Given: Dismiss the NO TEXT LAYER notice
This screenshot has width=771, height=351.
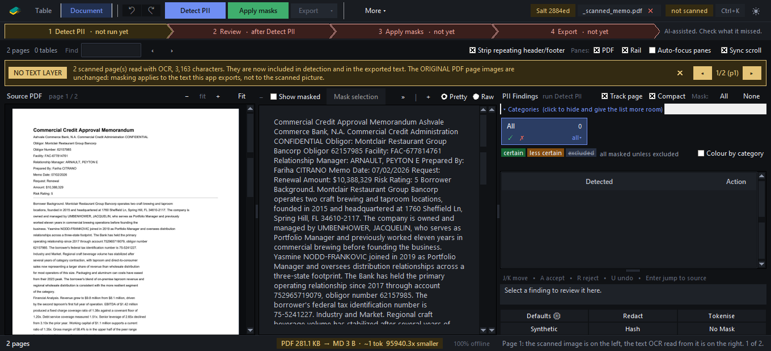Looking at the screenshot, I should click(x=680, y=73).
